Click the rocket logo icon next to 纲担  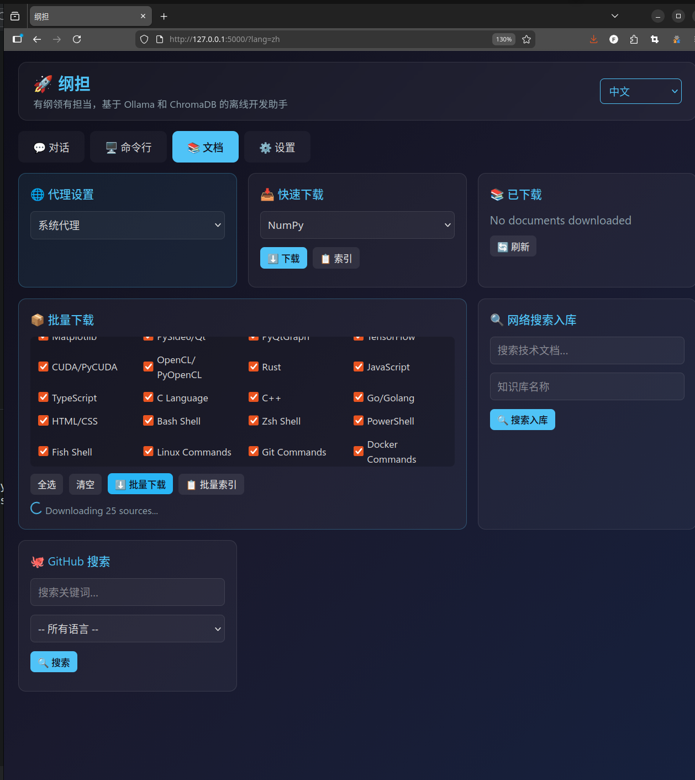pos(43,84)
